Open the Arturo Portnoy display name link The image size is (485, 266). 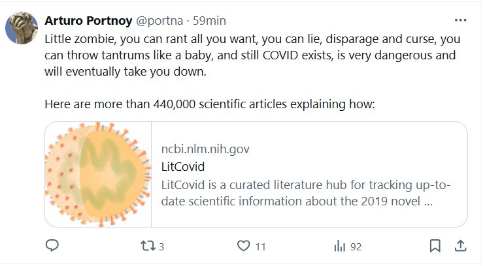pos(88,21)
